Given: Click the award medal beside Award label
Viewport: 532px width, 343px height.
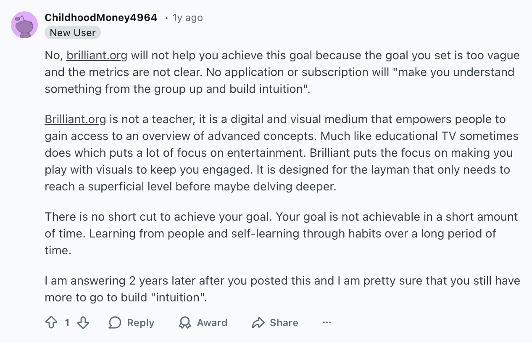Looking at the screenshot, I should 185,323.
